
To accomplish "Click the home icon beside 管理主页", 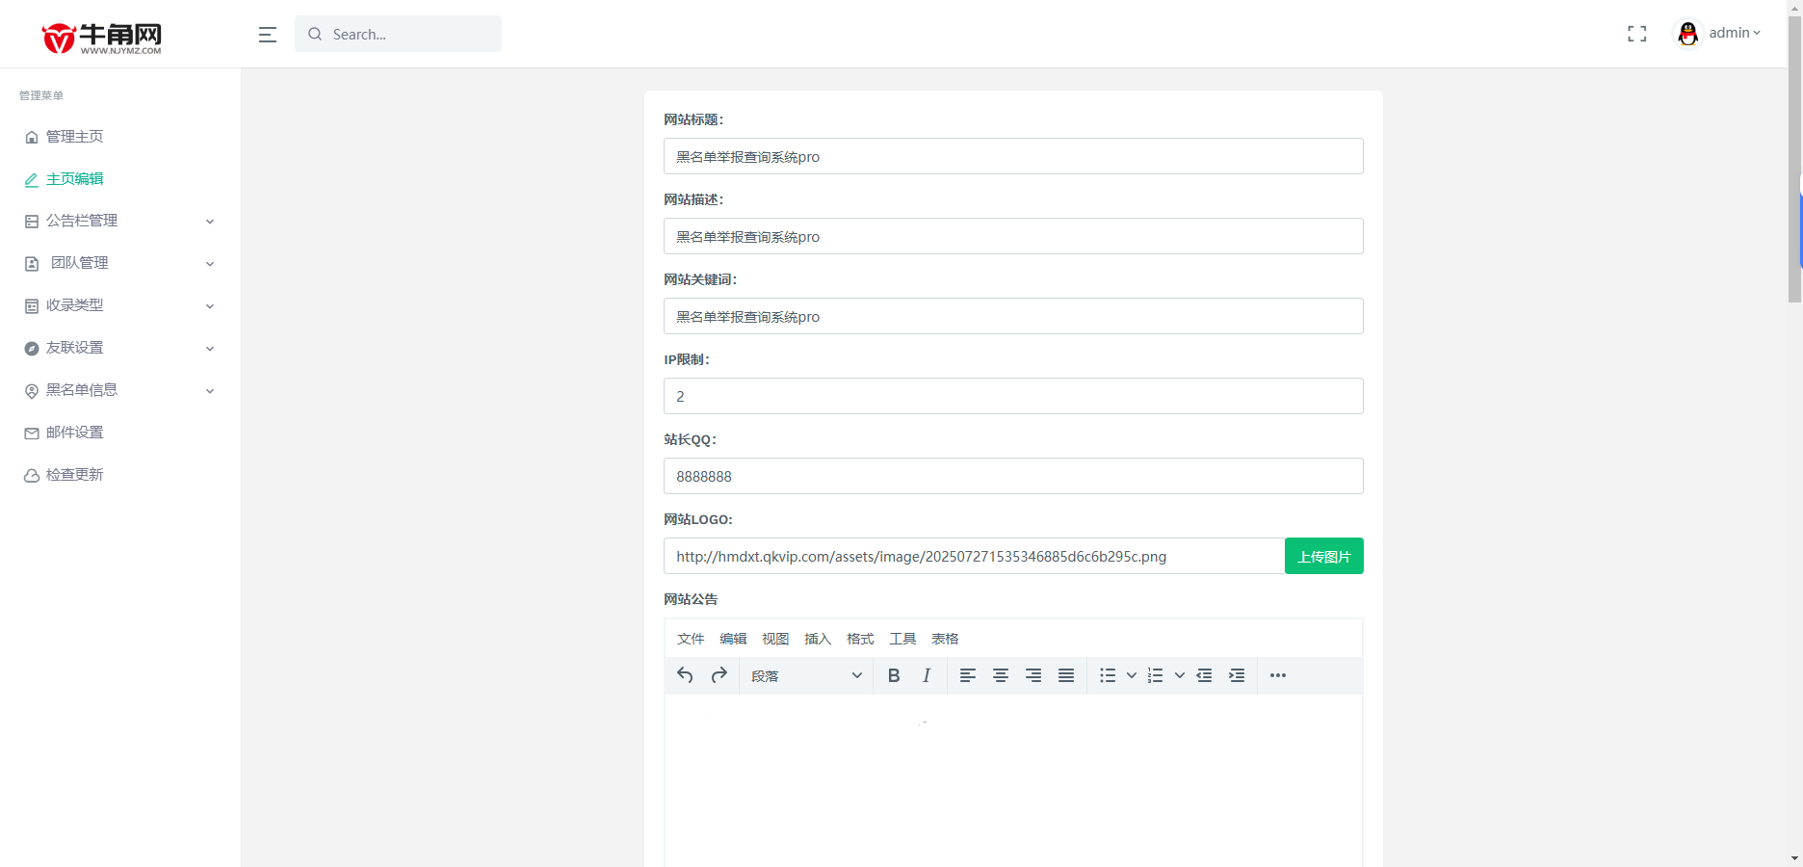I will [32, 137].
